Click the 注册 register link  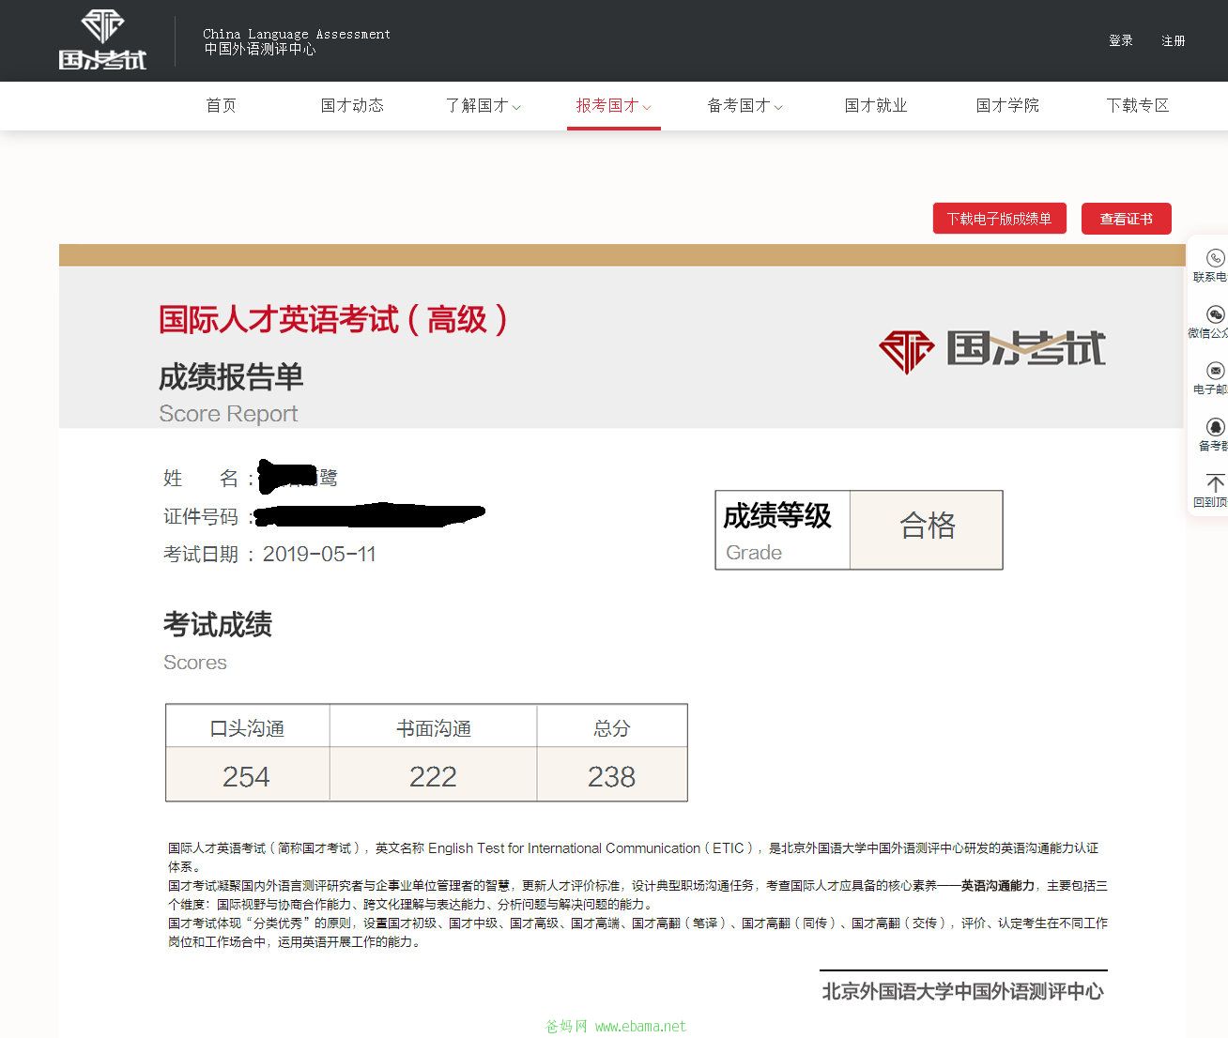click(1174, 40)
